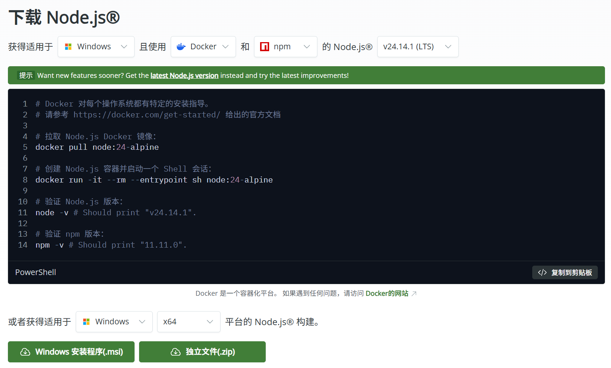This screenshot has height=368, width=611.
Task: Download the Windows 安装程序(.msi)
Action: click(x=71, y=352)
